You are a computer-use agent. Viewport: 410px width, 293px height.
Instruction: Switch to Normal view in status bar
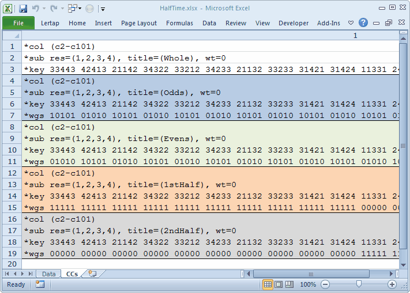[268, 284]
